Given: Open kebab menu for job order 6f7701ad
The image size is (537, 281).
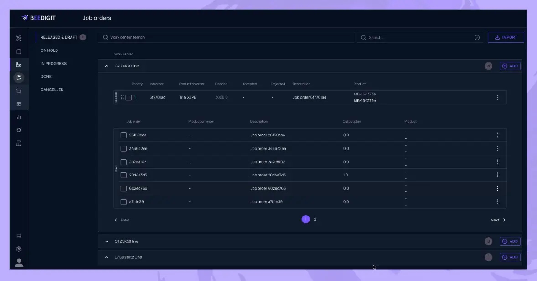Looking at the screenshot, I should 498,97.
